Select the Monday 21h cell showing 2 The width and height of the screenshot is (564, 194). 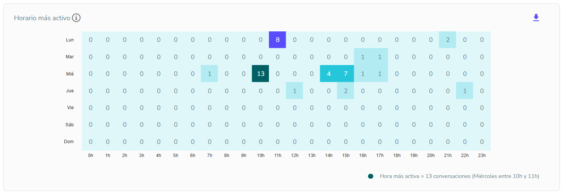pos(448,40)
